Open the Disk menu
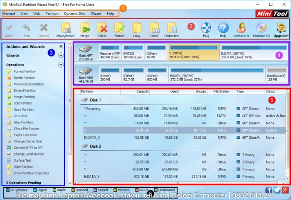 pyautogui.click(x=37, y=13)
